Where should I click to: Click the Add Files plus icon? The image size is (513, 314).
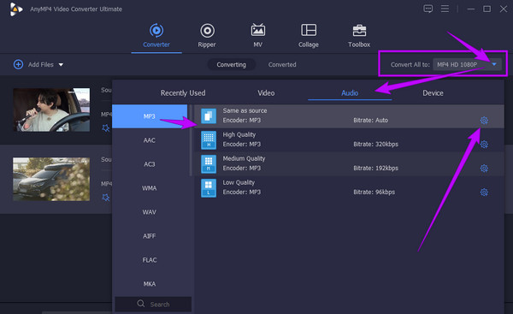pyautogui.click(x=18, y=64)
